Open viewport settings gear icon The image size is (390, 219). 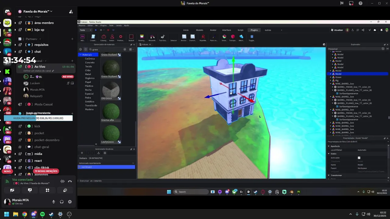tap(324, 44)
